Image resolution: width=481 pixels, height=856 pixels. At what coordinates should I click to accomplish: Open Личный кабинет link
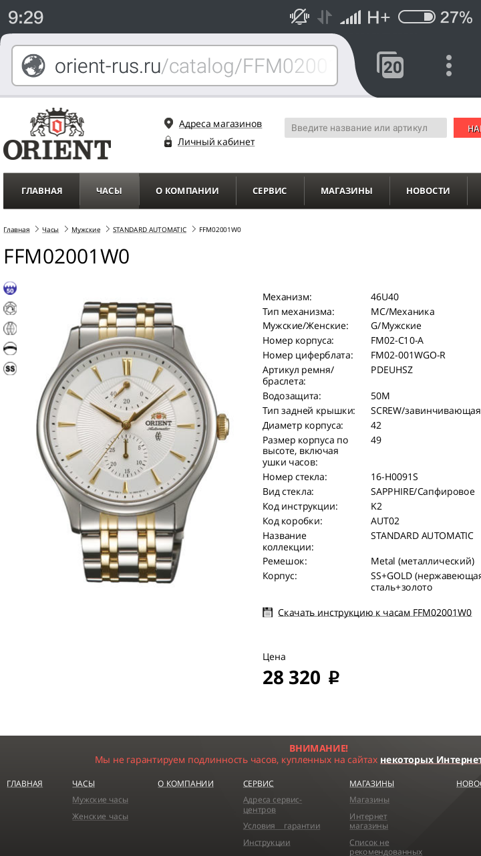(x=216, y=142)
